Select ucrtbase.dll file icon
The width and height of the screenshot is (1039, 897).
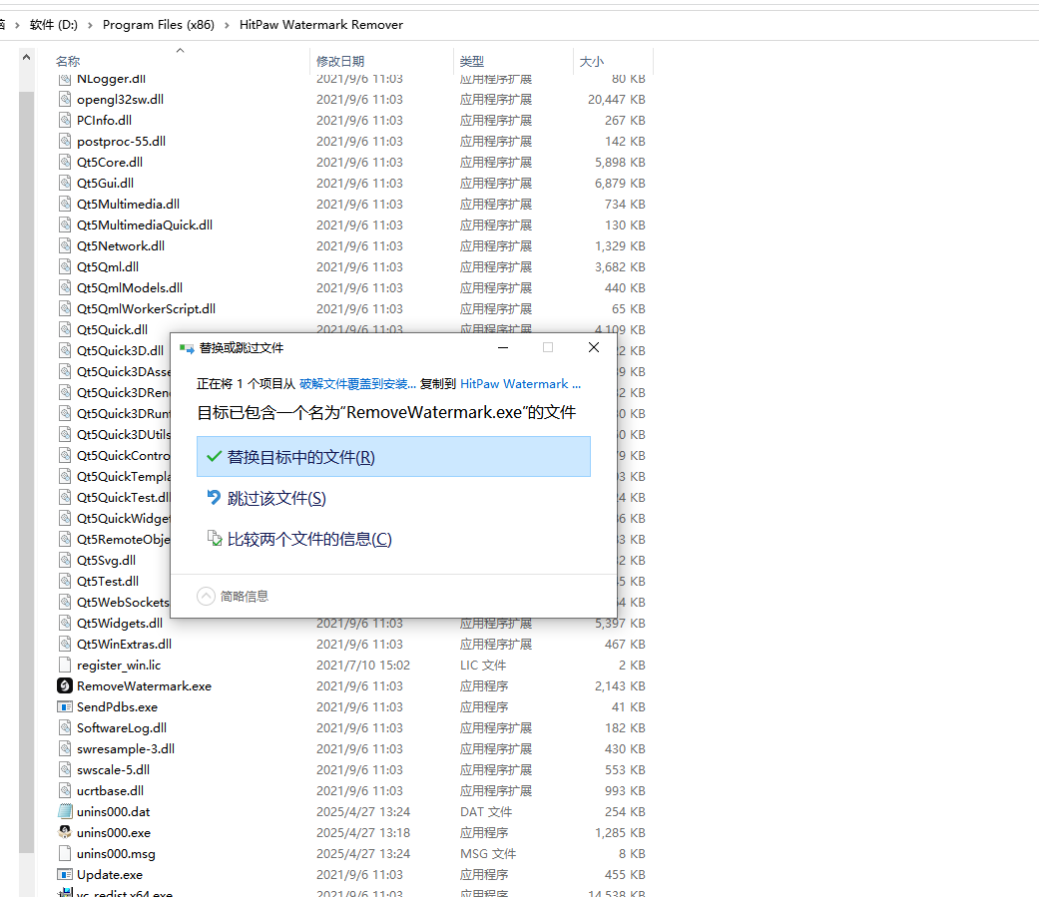64,790
